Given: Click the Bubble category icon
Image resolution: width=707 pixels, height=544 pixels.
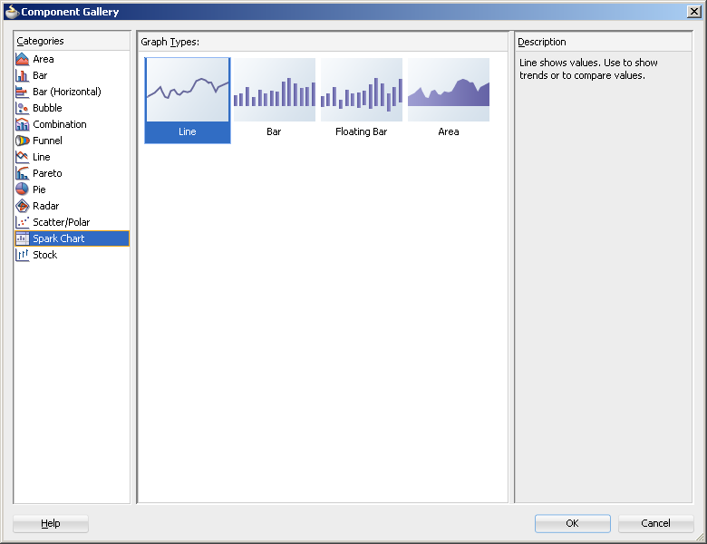Looking at the screenshot, I should pyautogui.click(x=22, y=108).
